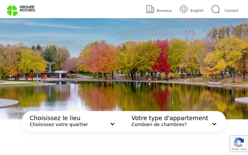Open the Groupe Accueil home logo
The image size is (248, 155).
click(x=21, y=11)
